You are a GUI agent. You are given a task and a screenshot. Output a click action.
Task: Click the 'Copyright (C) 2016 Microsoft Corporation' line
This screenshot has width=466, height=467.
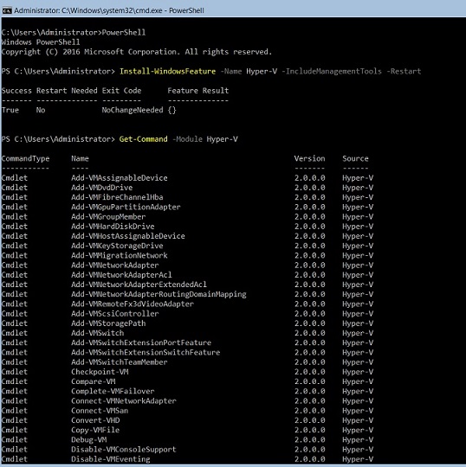137,52
